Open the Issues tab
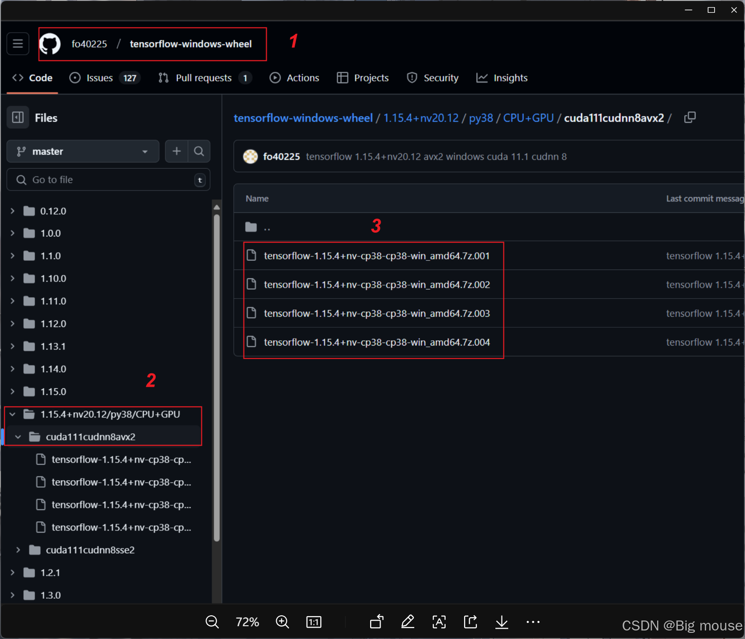 105,78
